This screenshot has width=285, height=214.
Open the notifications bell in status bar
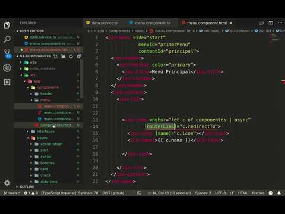click(x=279, y=193)
